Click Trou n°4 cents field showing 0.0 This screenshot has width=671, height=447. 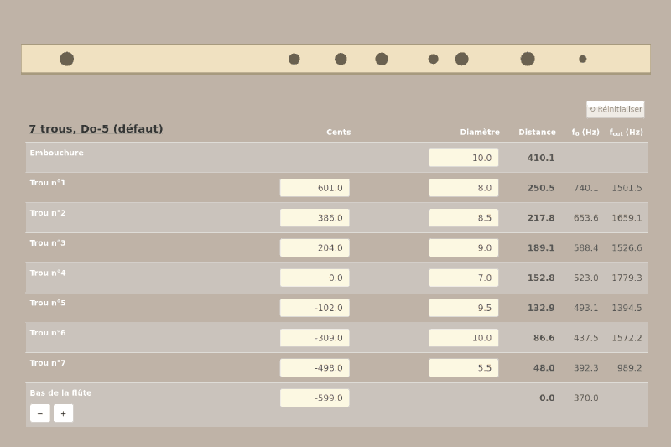tap(315, 278)
